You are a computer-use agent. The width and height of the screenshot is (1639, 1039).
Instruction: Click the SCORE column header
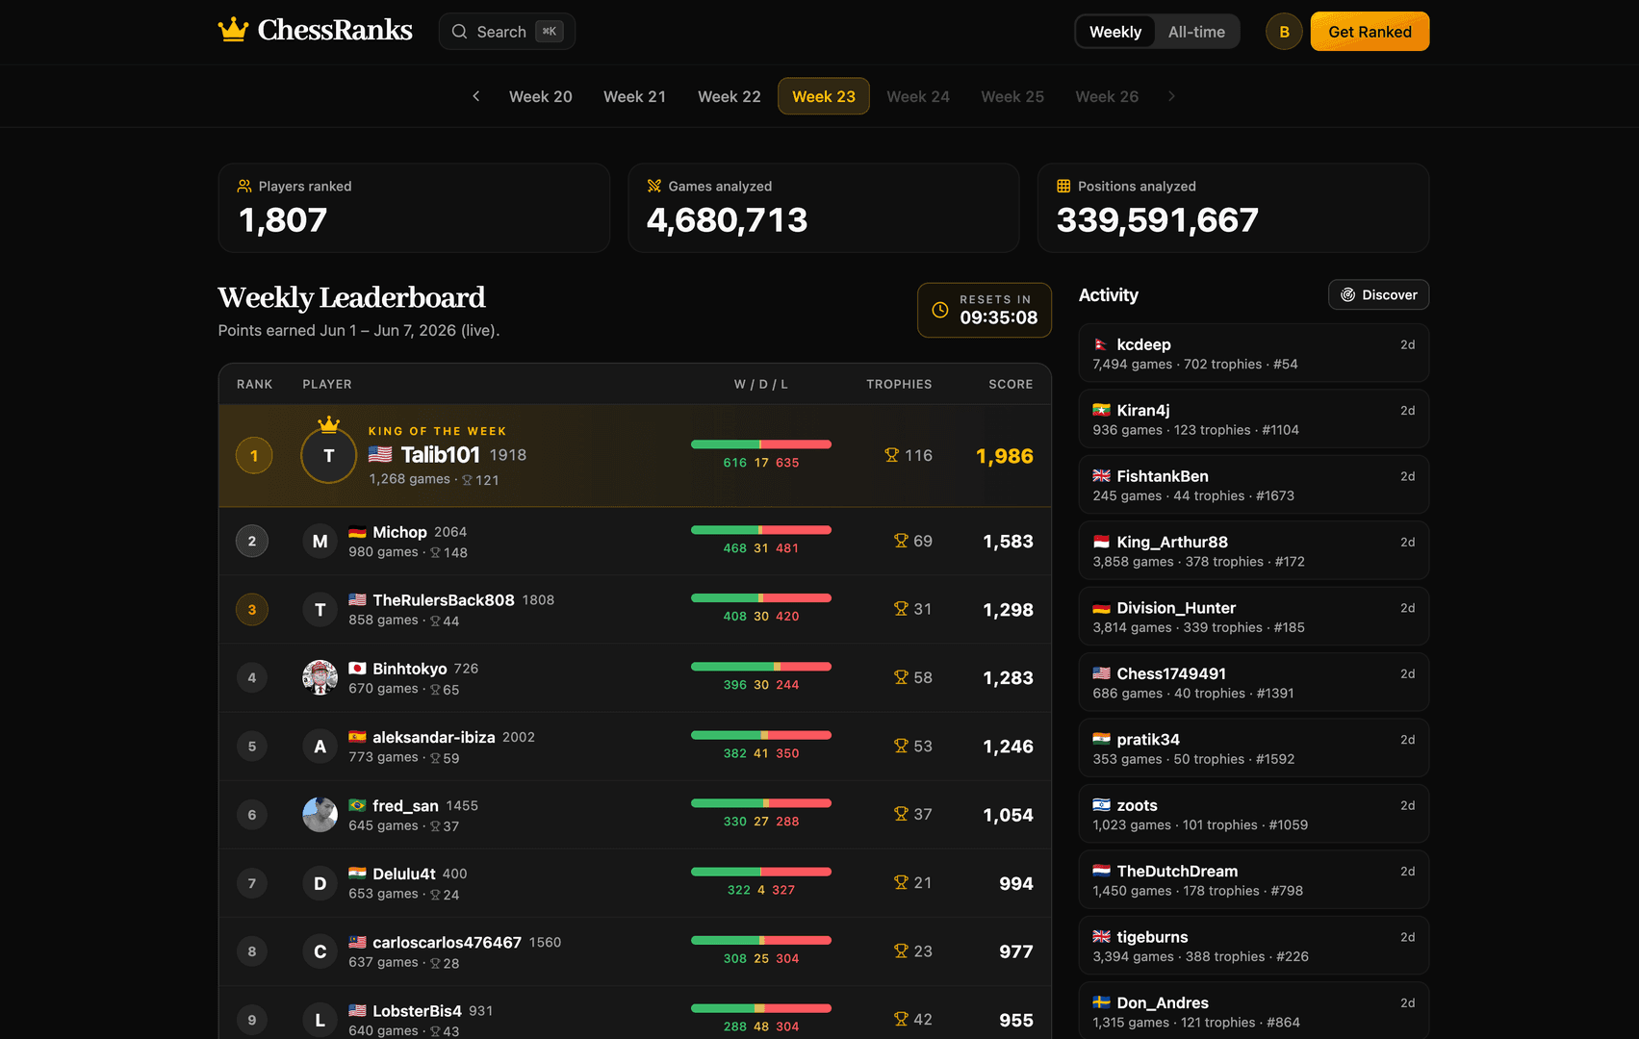1011,384
